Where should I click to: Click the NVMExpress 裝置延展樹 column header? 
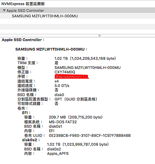click(23, 4)
